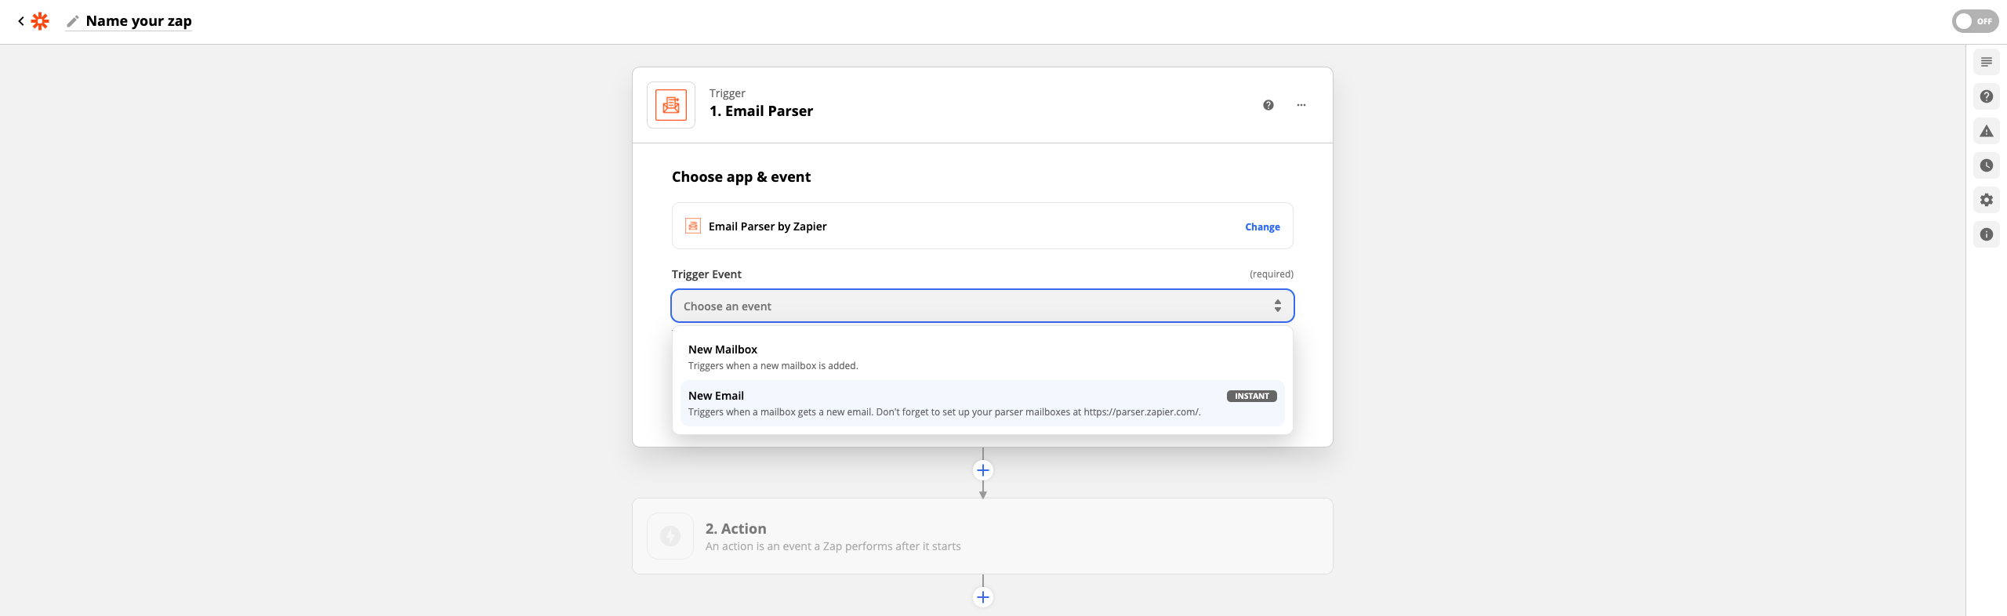The width and height of the screenshot is (2007, 616).
Task: Toggle the zap On/Off switch
Action: point(1974,21)
